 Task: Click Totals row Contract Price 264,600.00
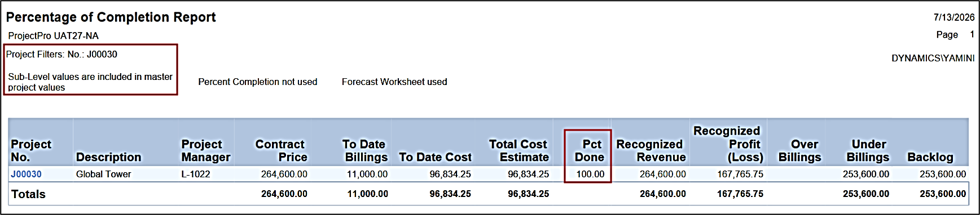(x=284, y=194)
